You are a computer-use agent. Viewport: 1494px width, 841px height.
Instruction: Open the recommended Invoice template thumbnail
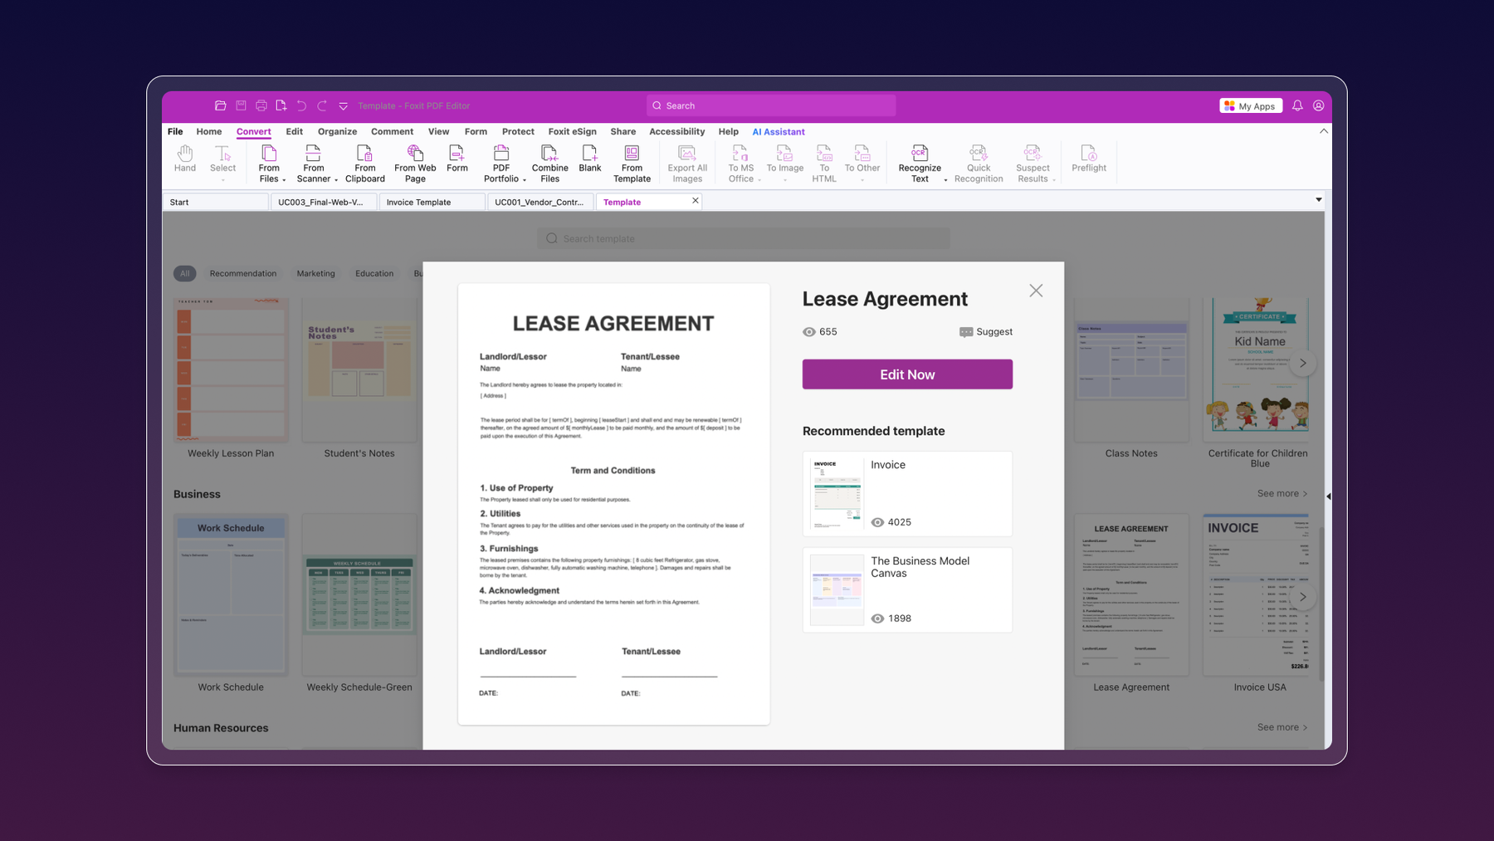(837, 494)
